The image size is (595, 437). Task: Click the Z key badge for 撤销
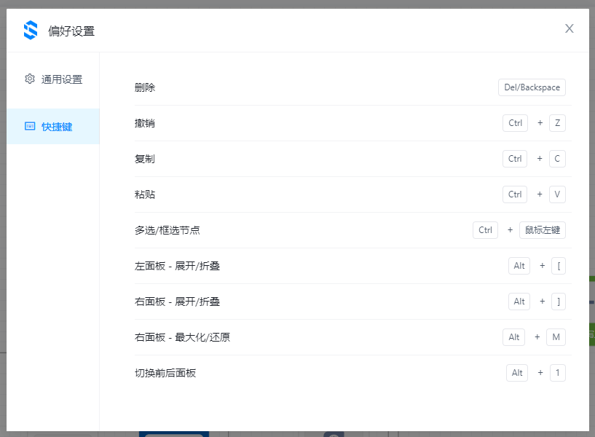point(557,123)
